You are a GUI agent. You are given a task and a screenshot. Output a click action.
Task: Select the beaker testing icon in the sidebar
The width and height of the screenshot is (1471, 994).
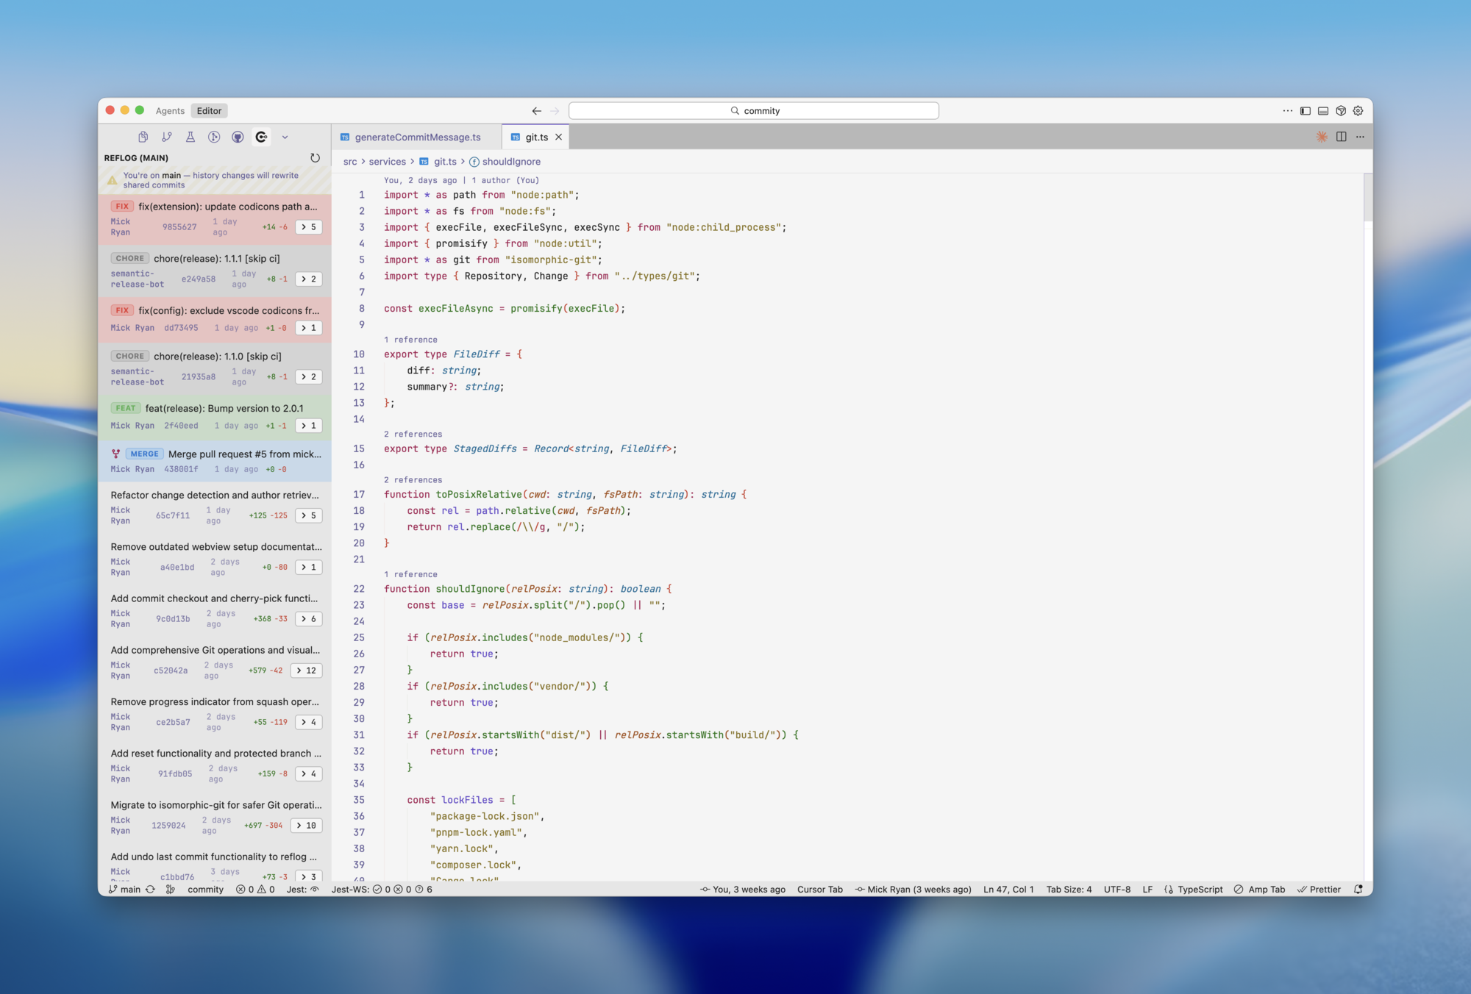[190, 137]
